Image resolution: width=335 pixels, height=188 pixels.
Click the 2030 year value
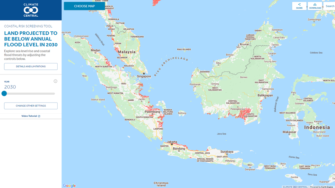(10, 87)
